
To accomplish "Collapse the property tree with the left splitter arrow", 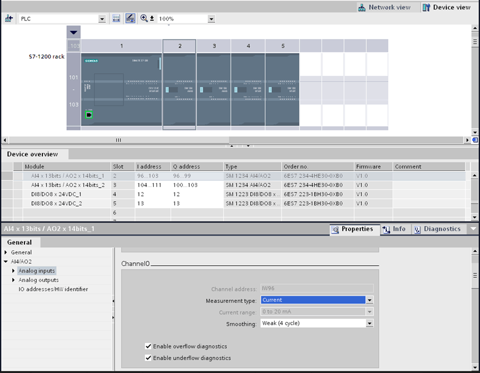I will point(113,301).
